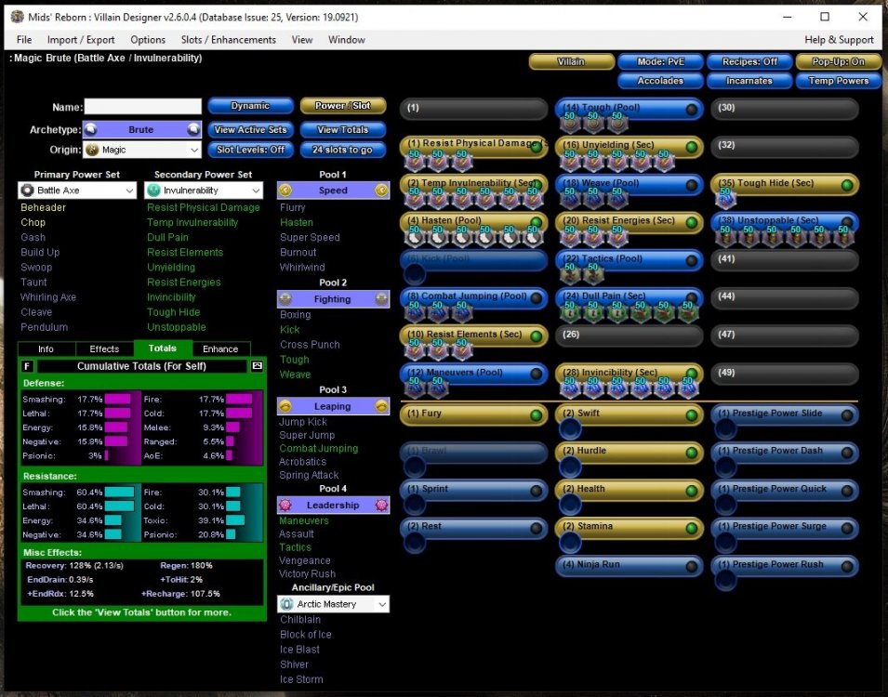
Task: Click the Tough Hide enhancement slot icon
Action: 725,199
